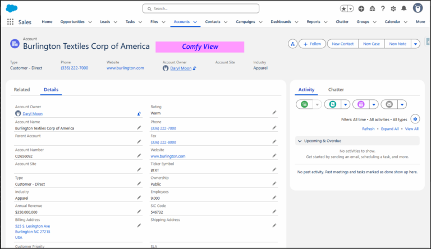Screen dimensions: 431x249
Task: Open the Help question mark icon
Action: tap(383, 8)
